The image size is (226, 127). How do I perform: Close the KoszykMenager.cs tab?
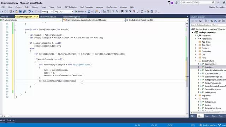coord(37,17)
